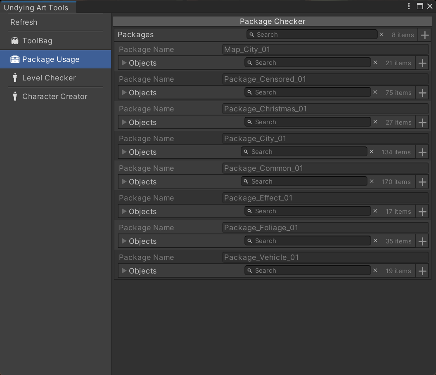Click the Package_Vehicle_01 name field
Screen dimensions: 436x375
tap(325, 257)
